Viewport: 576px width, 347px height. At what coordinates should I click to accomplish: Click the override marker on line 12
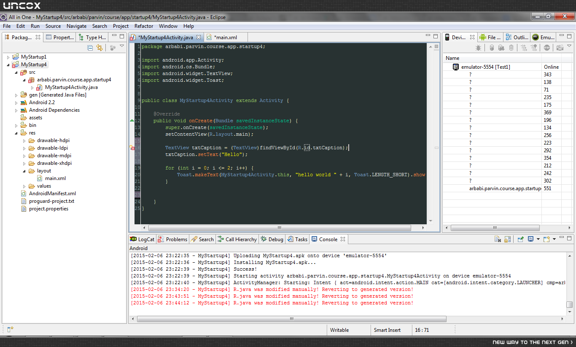tap(132, 121)
